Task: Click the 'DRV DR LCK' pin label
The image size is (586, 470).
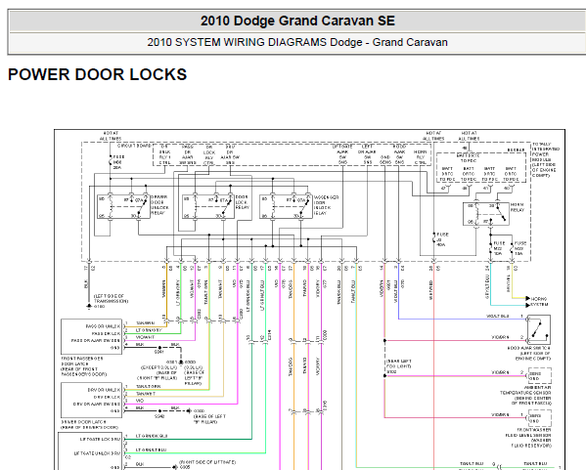Action: (108, 397)
